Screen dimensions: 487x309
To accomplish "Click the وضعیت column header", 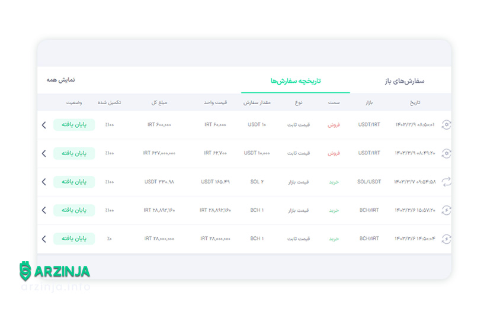I will [x=74, y=102].
